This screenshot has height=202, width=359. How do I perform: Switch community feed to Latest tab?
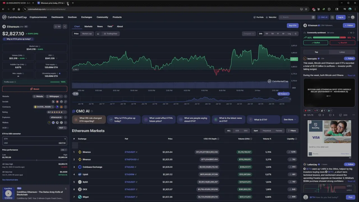342,52
